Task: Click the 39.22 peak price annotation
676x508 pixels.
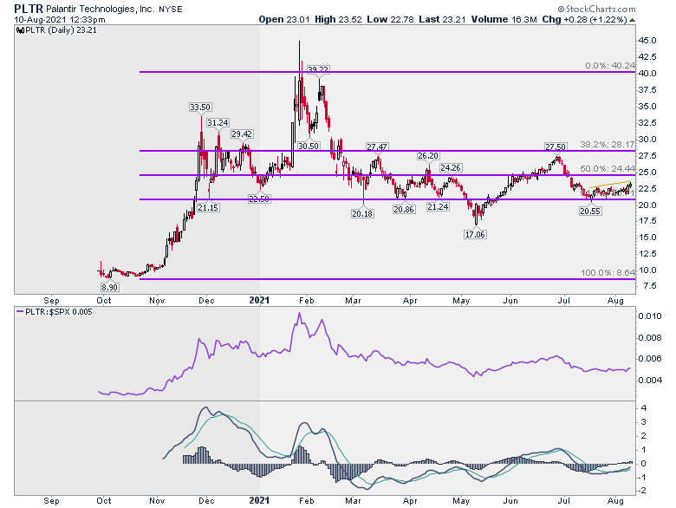Action: [318, 69]
